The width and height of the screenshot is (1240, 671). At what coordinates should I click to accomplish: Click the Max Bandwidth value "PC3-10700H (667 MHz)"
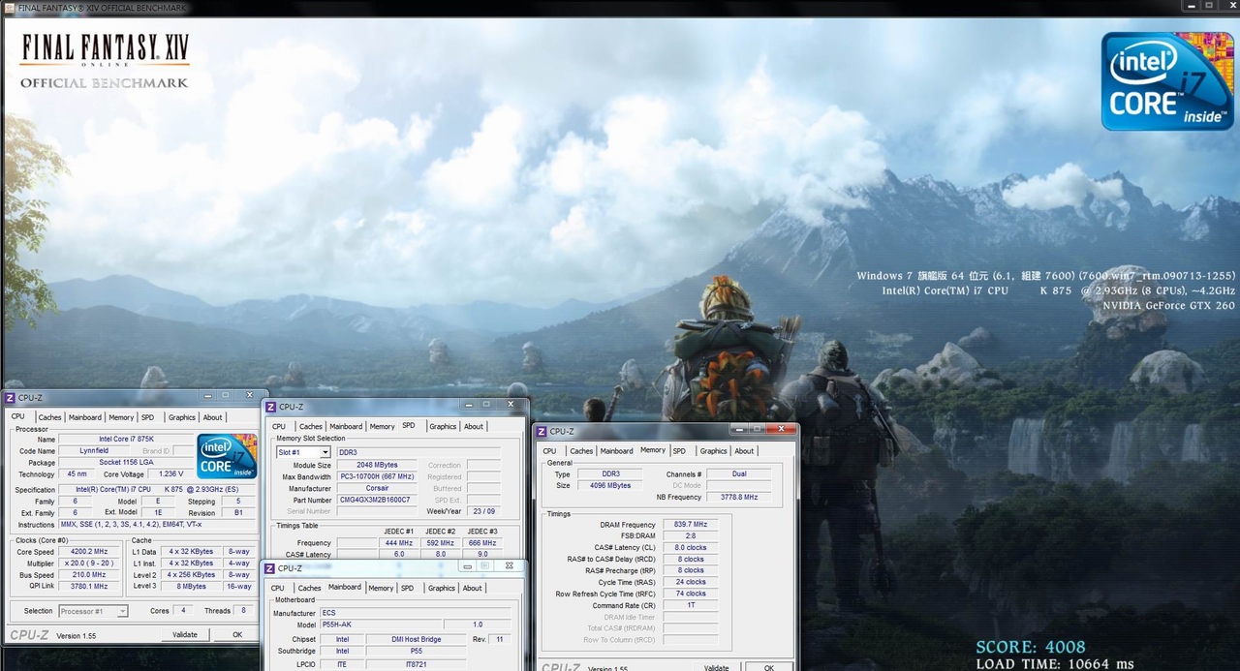pos(377,476)
